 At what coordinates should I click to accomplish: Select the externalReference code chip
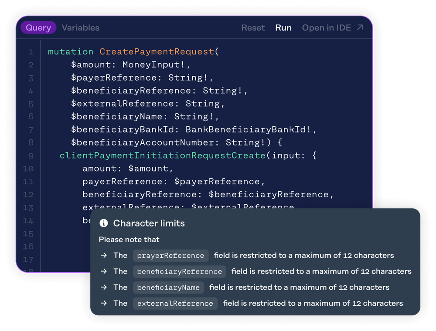175,303
